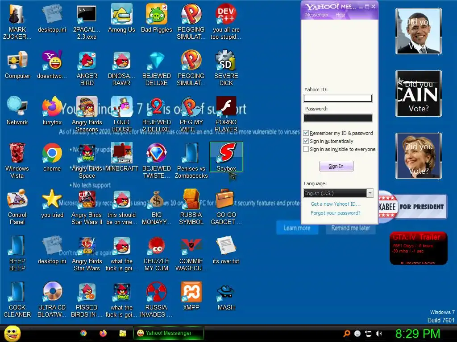The width and height of the screenshot is (457, 342).
Task: Open the chome Chrome shortcut
Action: (x=52, y=157)
